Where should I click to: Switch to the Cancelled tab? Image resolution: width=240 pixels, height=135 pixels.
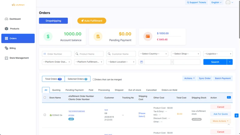pyautogui.click(x=151, y=90)
